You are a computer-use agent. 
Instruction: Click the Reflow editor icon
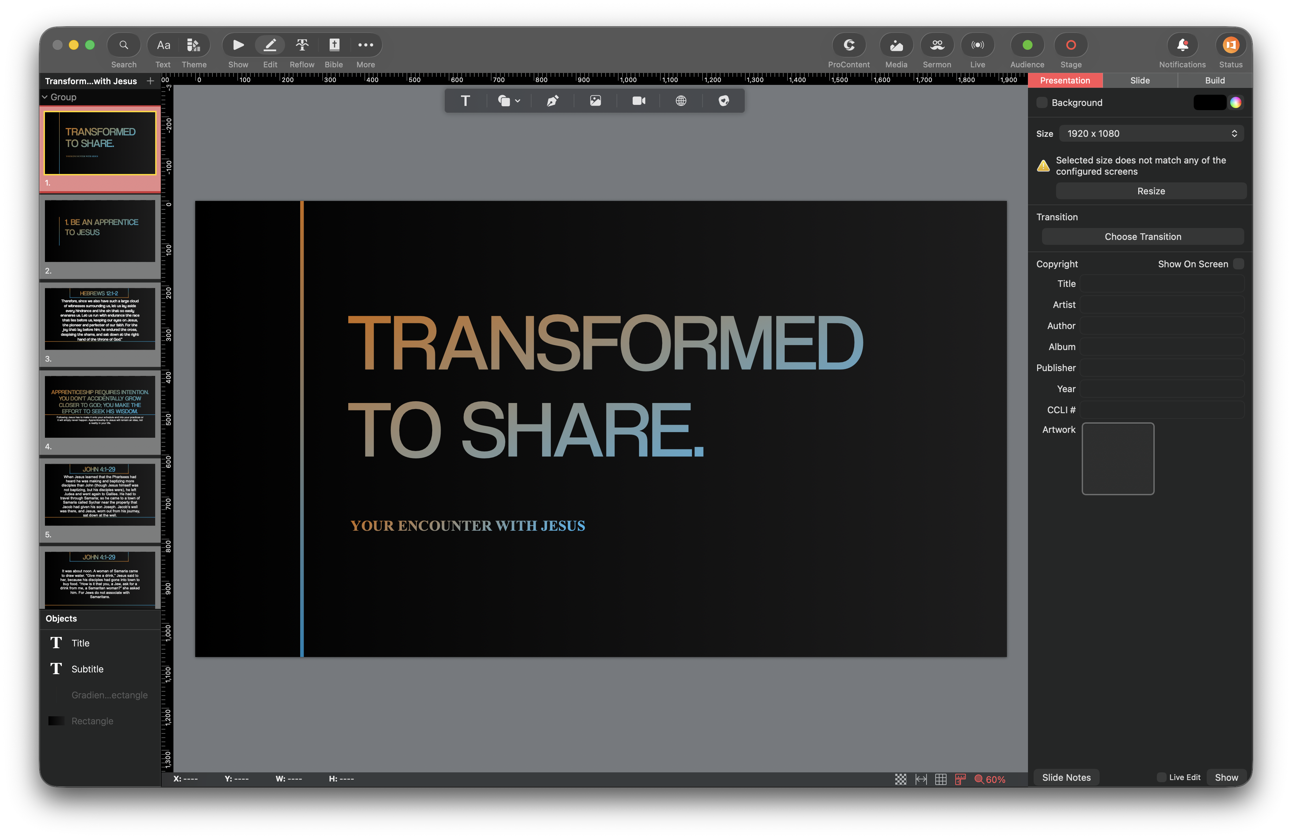pyautogui.click(x=302, y=45)
